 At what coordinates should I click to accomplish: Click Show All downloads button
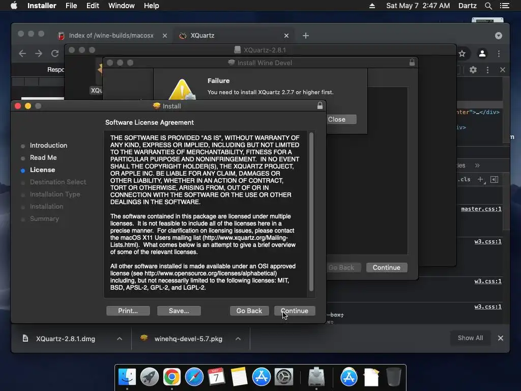tap(470, 338)
